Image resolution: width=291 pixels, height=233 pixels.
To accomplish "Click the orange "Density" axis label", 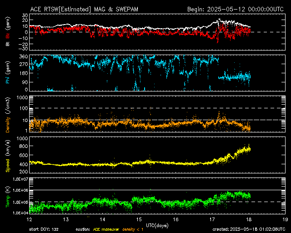I will (x=8, y=125).
